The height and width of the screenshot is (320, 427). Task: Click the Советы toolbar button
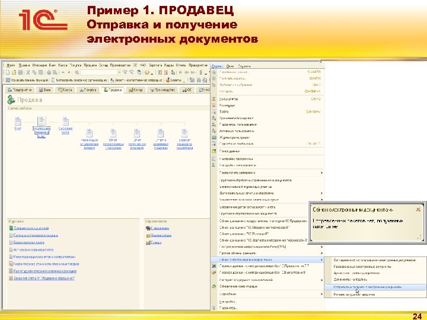tap(174, 80)
